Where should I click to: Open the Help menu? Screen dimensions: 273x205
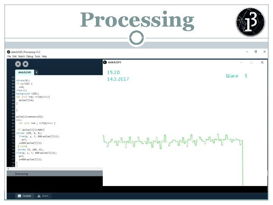coord(44,56)
